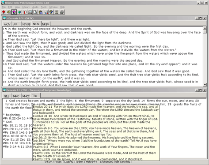Viewport: 209px width, 165px height.
Task: Click the red Bible book toolbar icon
Action: pyautogui.click(x=4, y=12)
